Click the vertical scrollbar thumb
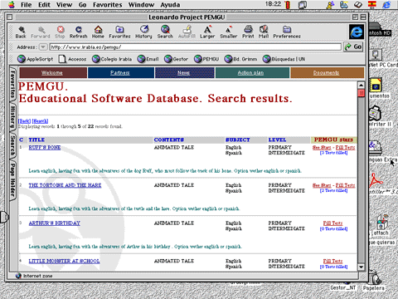The image size is (398, 299). tap(361, 93)
